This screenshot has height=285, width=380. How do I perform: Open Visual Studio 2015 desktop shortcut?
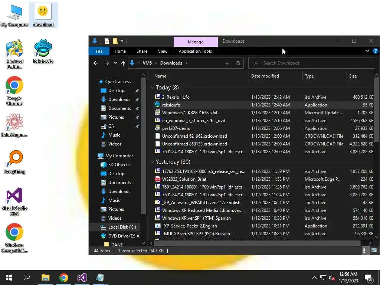[x=14, y=202]
